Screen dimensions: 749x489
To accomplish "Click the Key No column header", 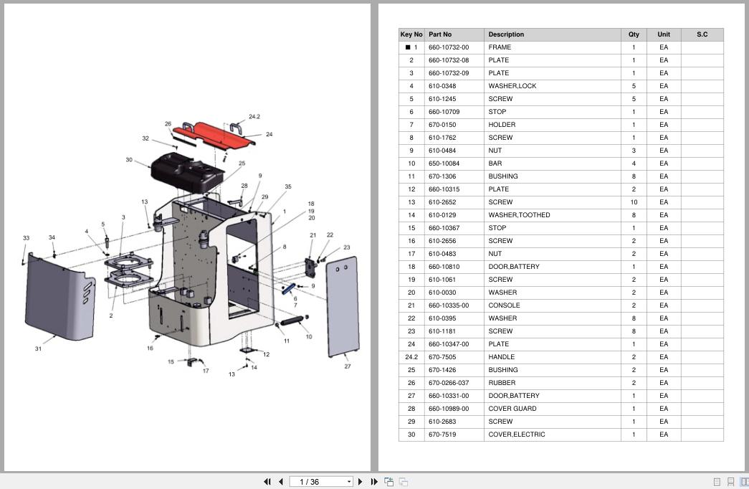I will coord(411,34).
